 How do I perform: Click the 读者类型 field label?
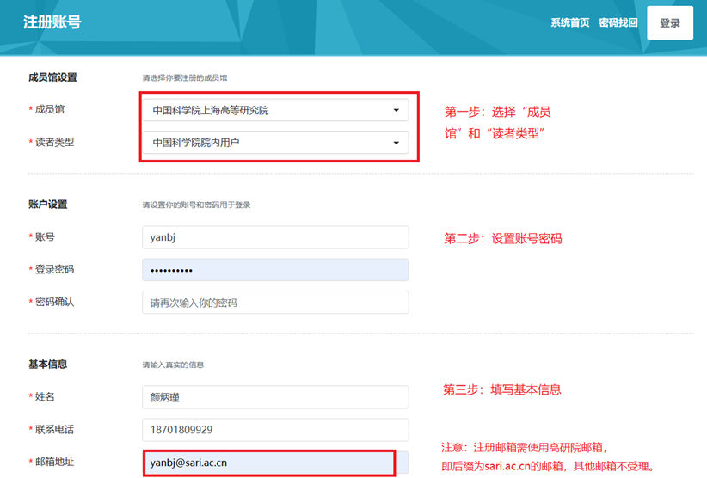coord(55,143)
